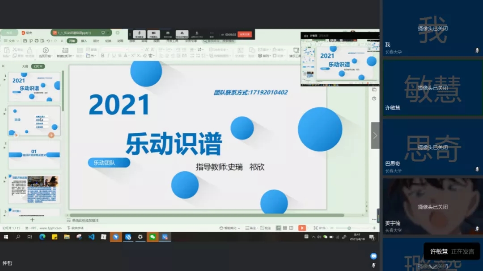
Task: Click the Save icon in WPS quick access toolbar
Action: [25, 41]
